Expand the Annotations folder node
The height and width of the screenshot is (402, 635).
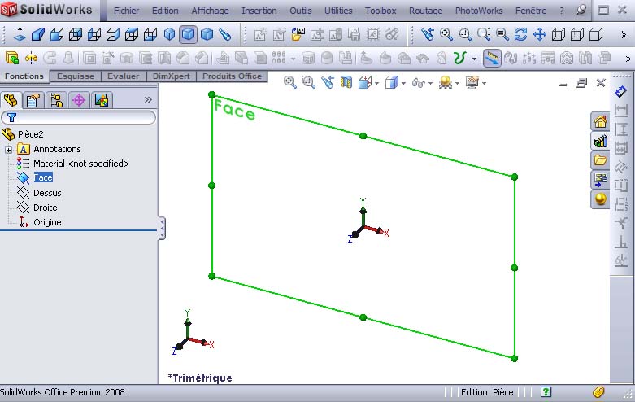tap(8, 150)
